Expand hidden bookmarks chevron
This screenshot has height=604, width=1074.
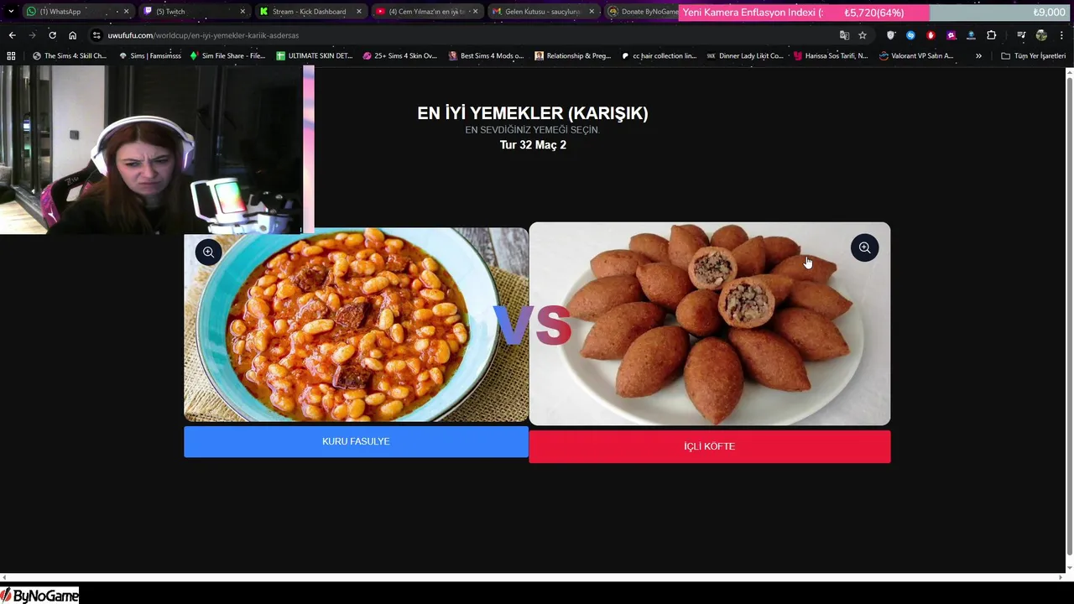(978, 56)
